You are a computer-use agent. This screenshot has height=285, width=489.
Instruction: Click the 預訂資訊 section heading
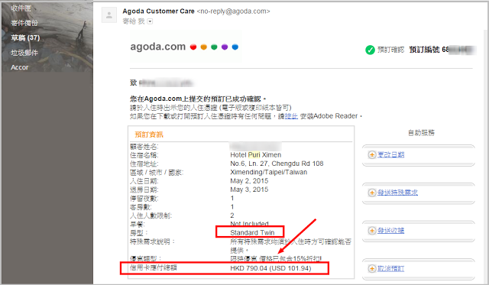click(149, 134)
